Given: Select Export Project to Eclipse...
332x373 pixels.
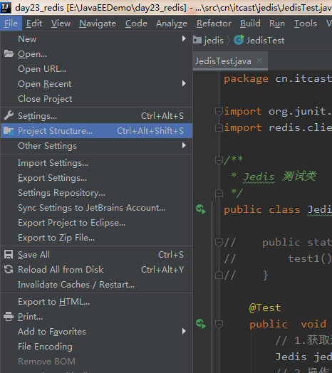Looking at the screenshot, I should (96, 223).
